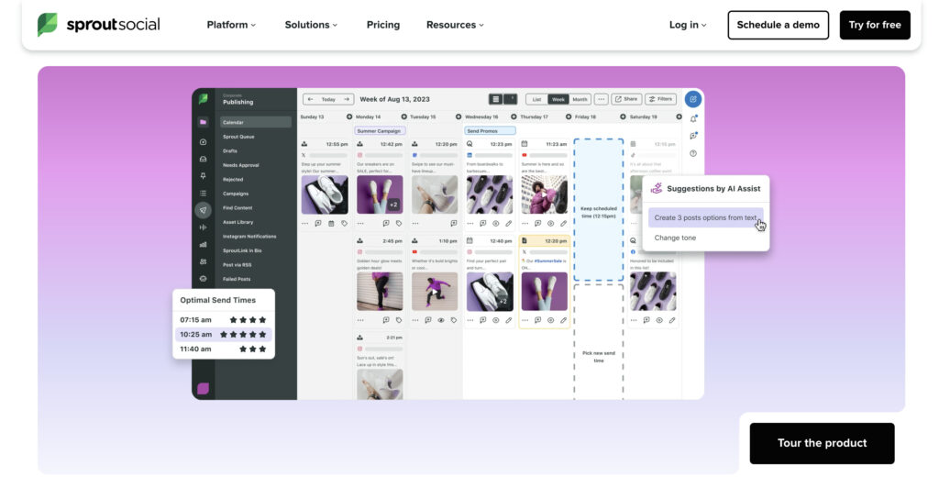Expand the Solutions dropdown

point(311,25)
